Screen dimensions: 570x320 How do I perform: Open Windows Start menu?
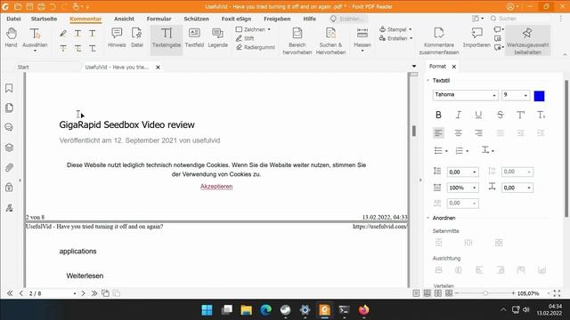[208, 310]
